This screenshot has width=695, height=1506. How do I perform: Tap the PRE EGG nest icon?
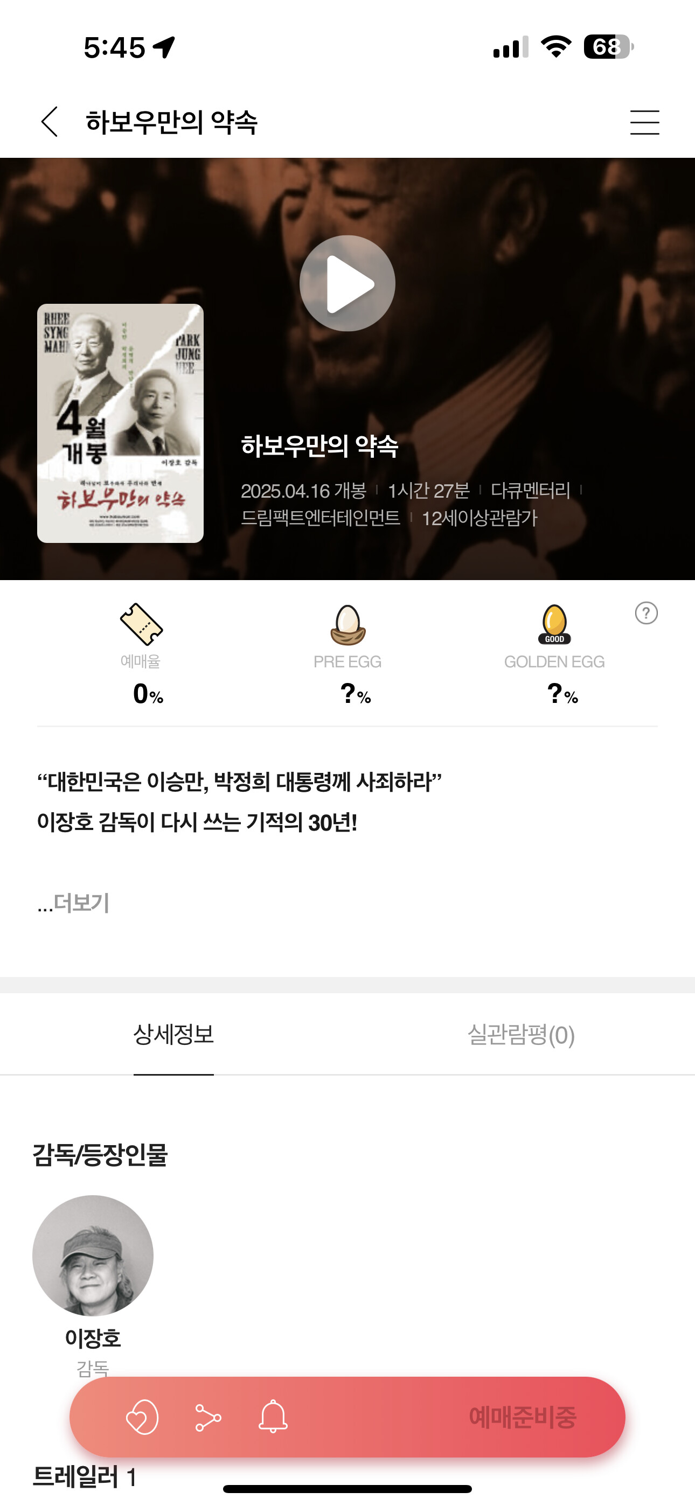[x=347, y=624]
